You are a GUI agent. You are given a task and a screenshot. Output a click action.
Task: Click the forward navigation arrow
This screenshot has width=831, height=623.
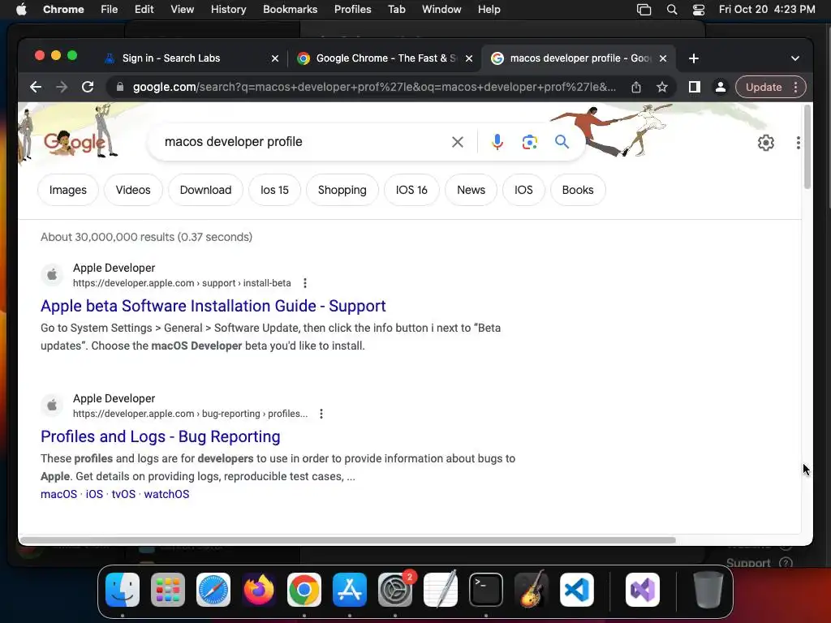62,87
